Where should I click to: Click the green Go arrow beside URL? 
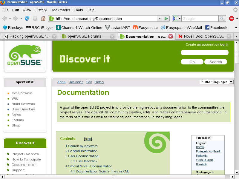pyautogui.click(x=166, y=19)
